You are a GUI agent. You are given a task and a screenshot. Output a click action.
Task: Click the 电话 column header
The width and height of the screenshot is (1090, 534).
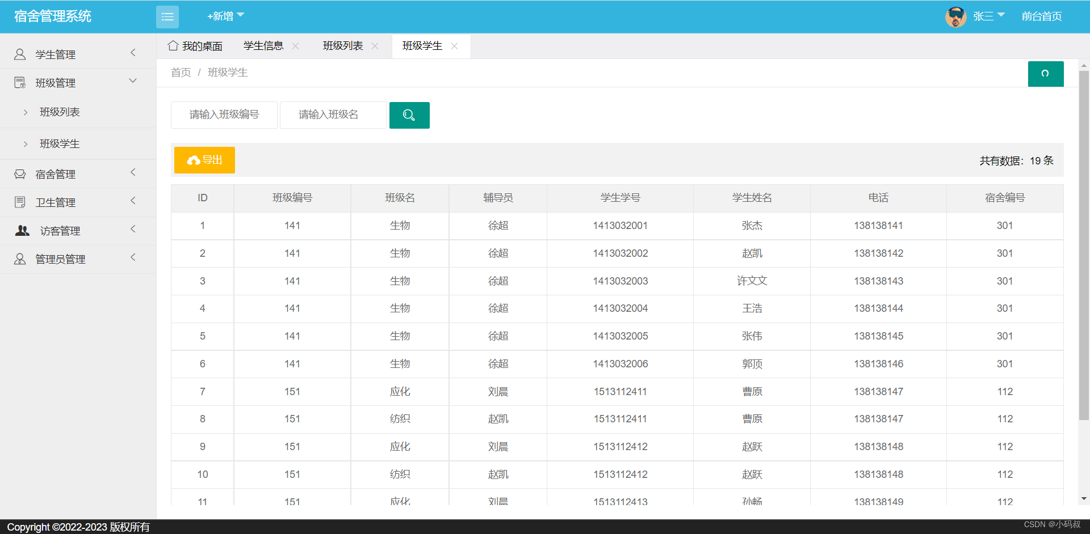click(x=879, y=198)
